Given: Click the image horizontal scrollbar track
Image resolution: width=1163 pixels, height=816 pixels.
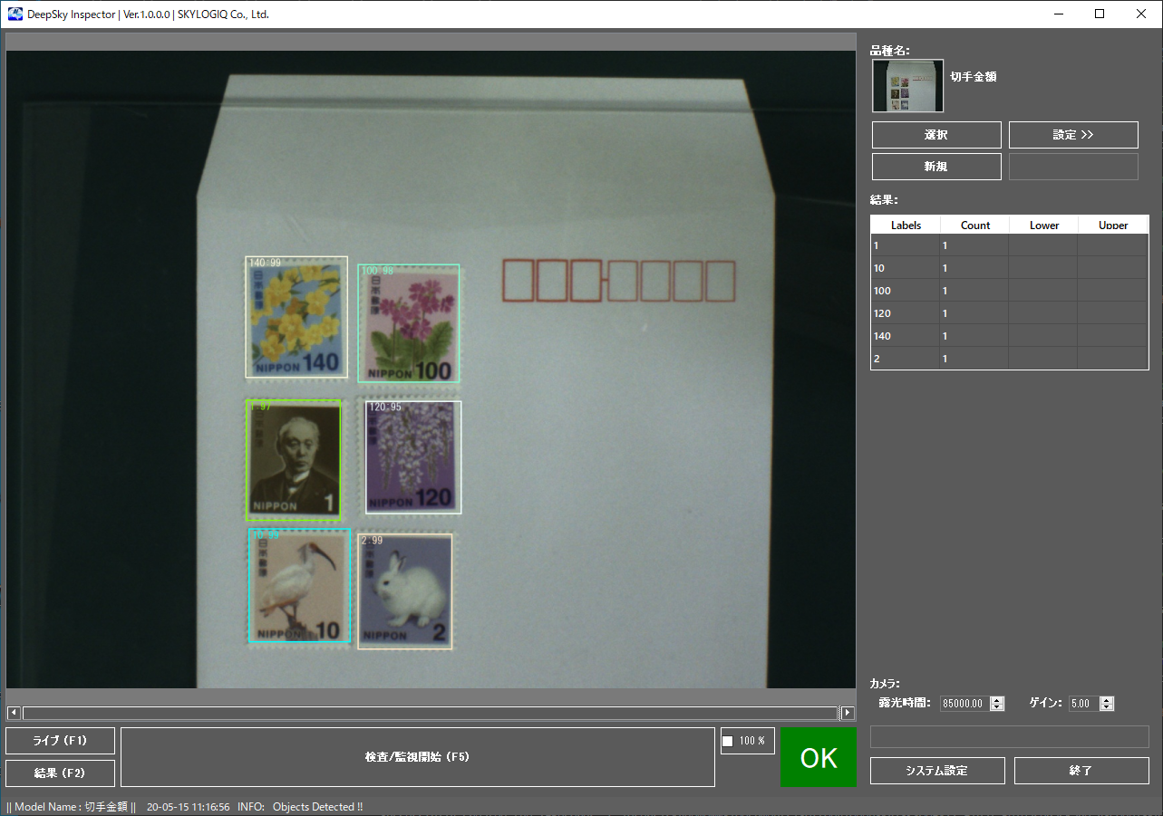Looking at the screenshot, I should coord(431,713).
